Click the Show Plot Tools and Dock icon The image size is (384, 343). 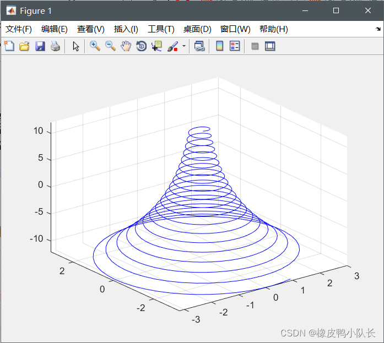click(x=270, y=46)
